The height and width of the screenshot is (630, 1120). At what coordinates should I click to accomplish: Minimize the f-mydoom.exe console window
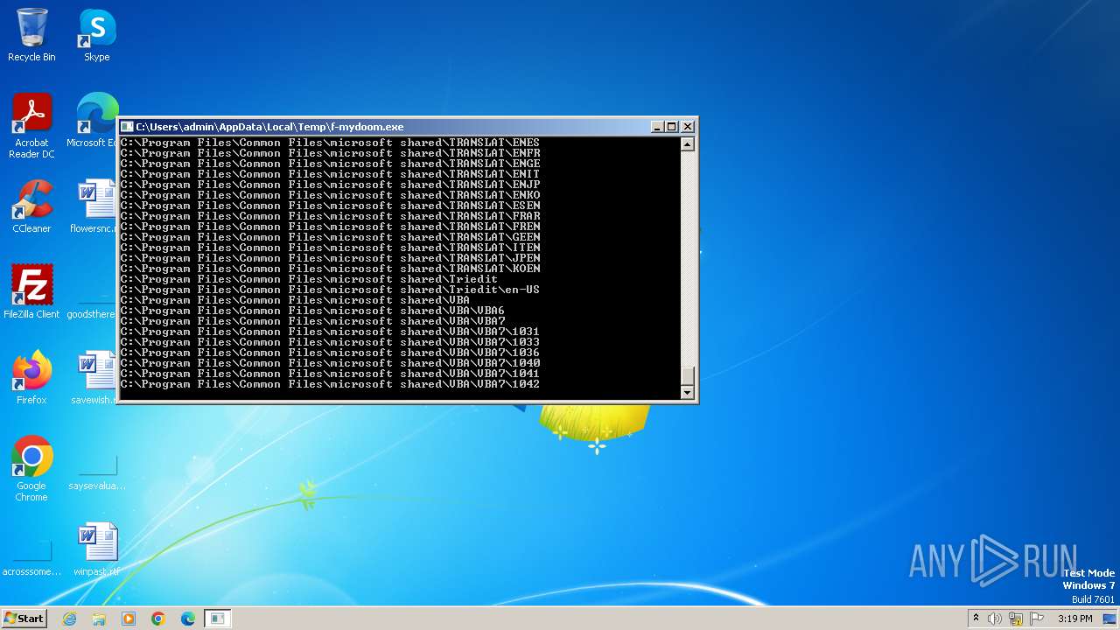(x=657, y=127)
